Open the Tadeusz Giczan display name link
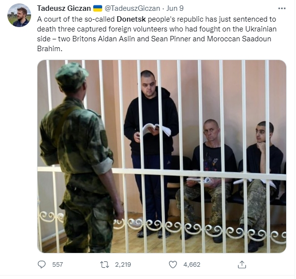 [x=64, y=8]
